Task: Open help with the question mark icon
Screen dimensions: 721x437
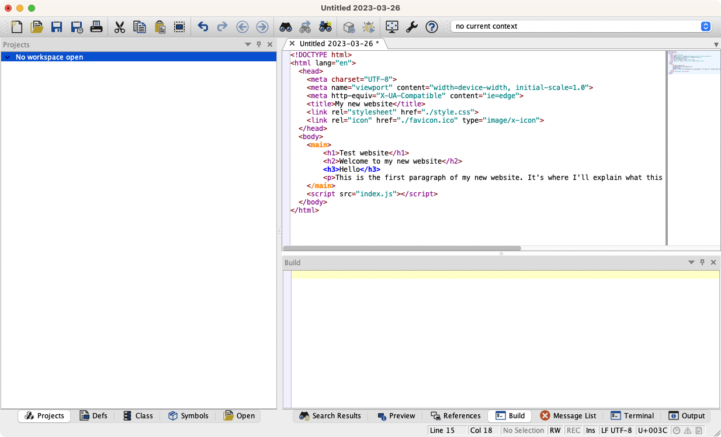Action: coord(432,26)
